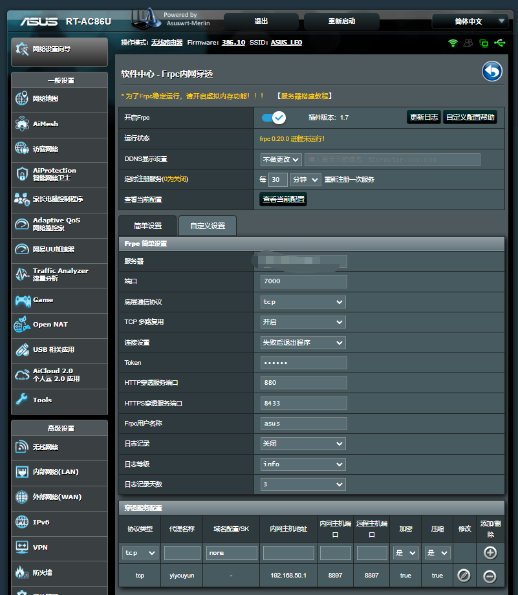Click the DDNS domain name input field

tap(393, 160)
